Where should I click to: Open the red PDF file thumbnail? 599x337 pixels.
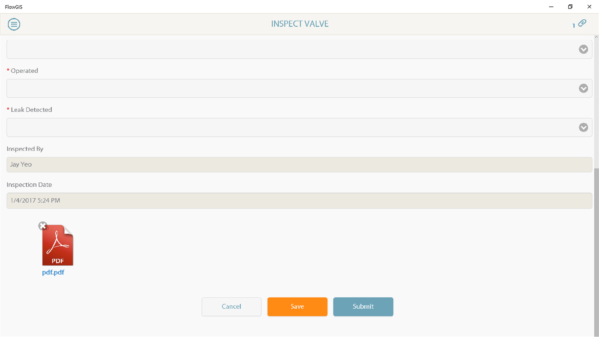click(x=58, y=245)
